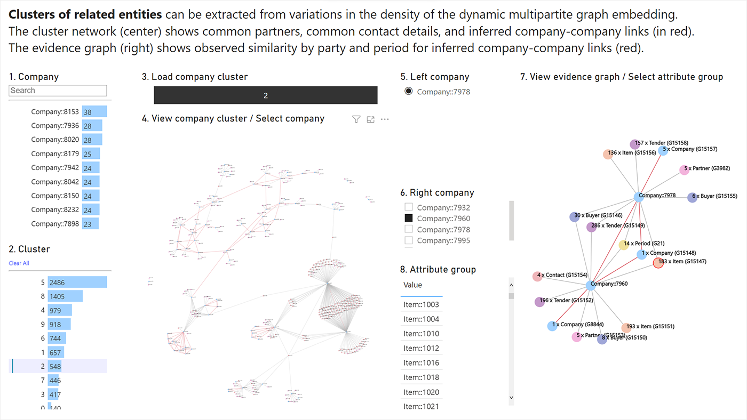Select the Company::7978 radio button
The width and height of the screenshot is (747, 420).
408,91
